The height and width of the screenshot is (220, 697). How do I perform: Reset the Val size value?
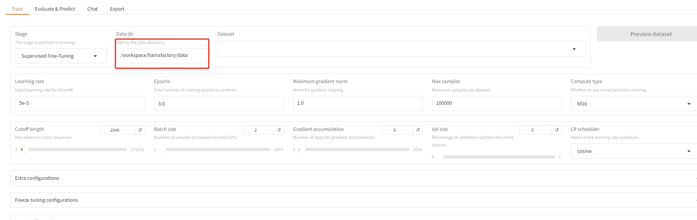coord(557,130)
